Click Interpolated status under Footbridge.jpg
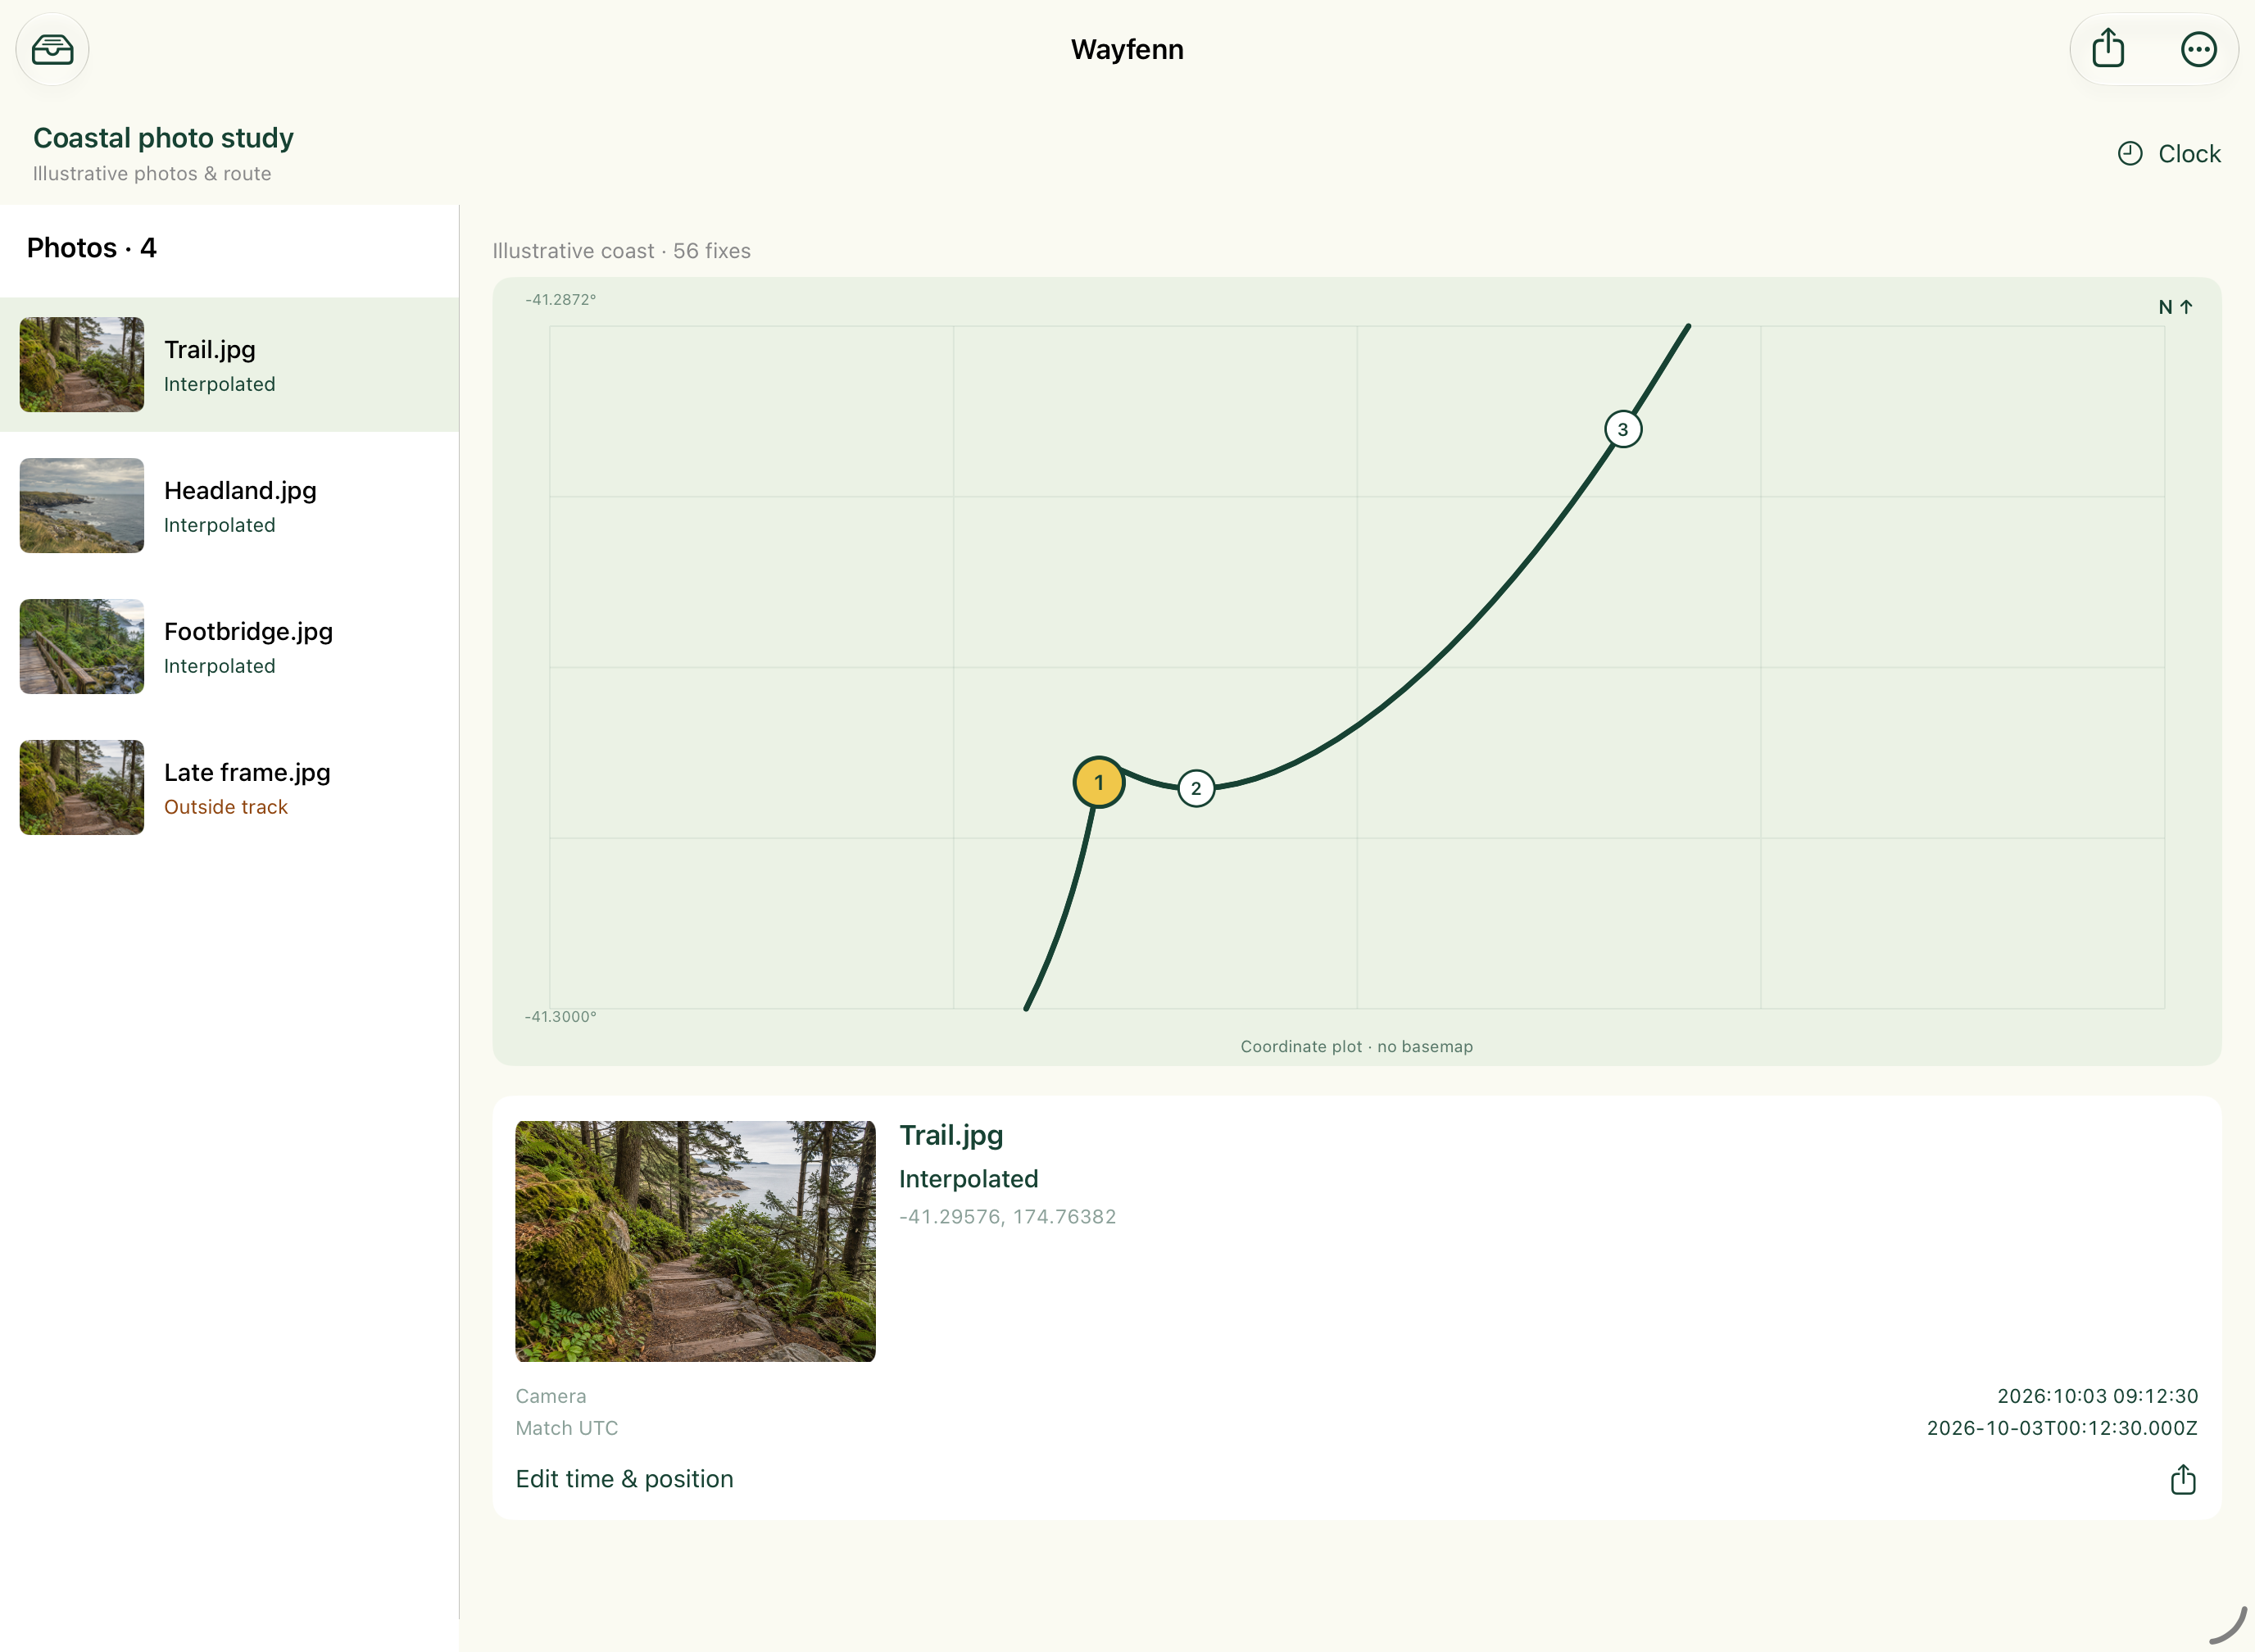 coord(219,666)
